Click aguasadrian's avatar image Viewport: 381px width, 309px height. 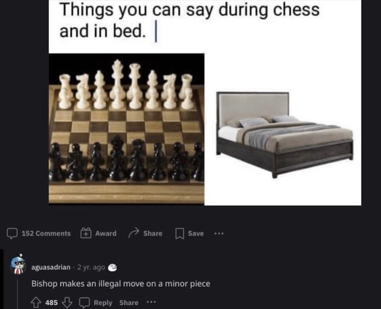[18, 264]
